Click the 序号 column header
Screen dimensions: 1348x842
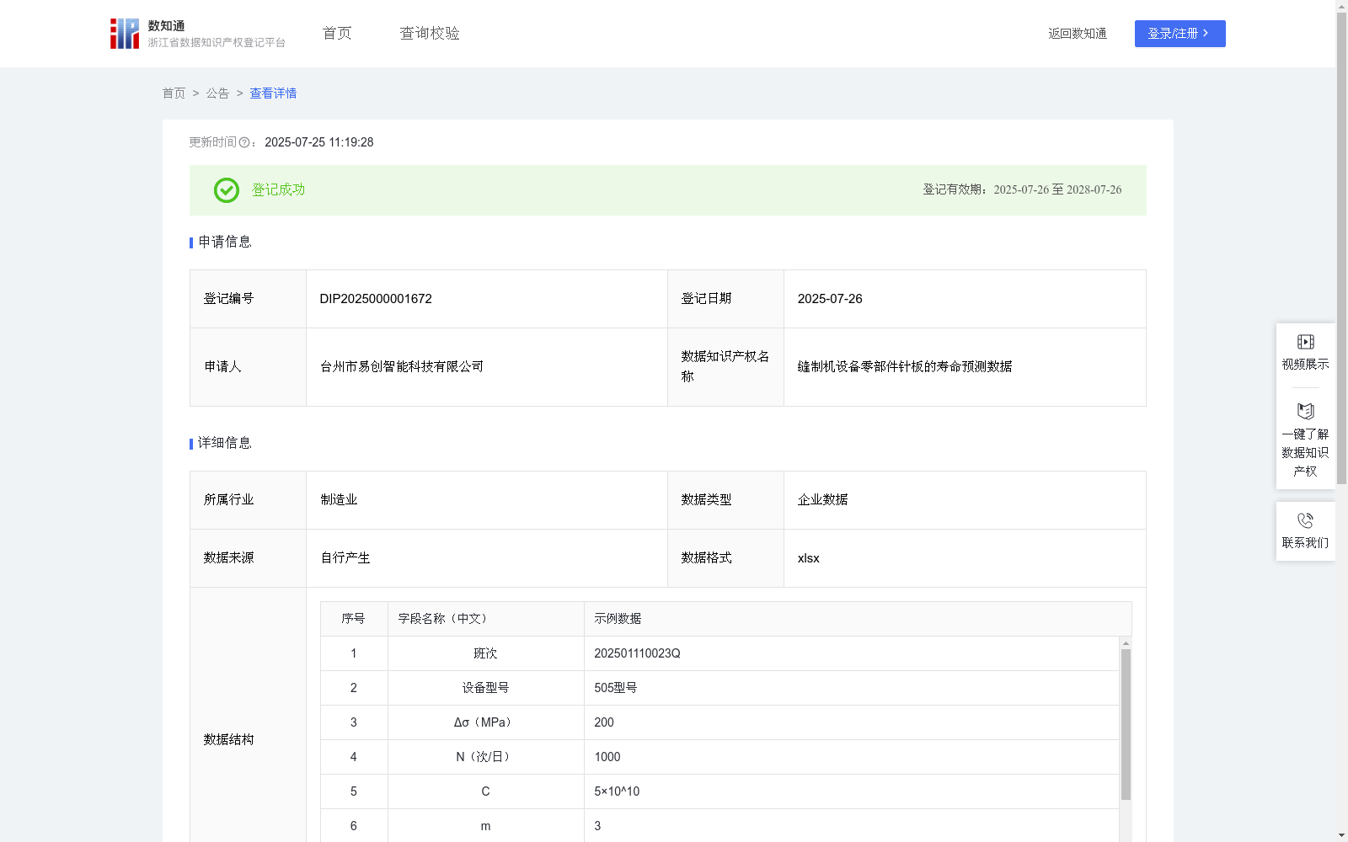353,619
